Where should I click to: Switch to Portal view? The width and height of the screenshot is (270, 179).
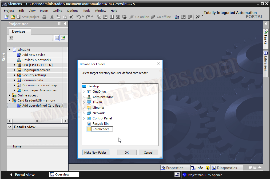25,175
